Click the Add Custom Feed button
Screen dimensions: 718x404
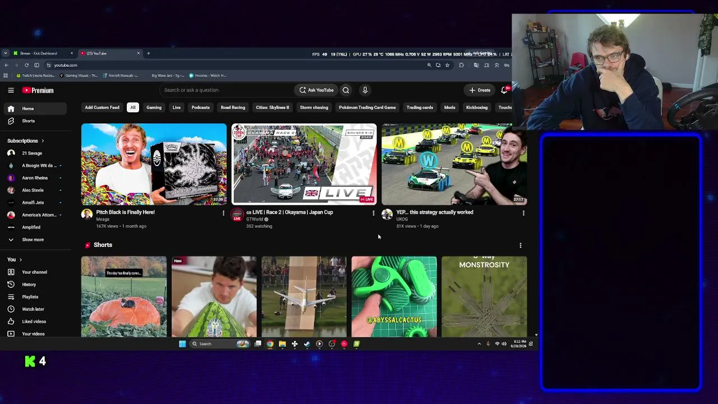pos(102,107)
